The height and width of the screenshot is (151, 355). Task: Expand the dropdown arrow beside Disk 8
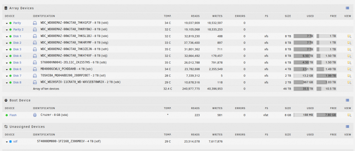point(7,82)
